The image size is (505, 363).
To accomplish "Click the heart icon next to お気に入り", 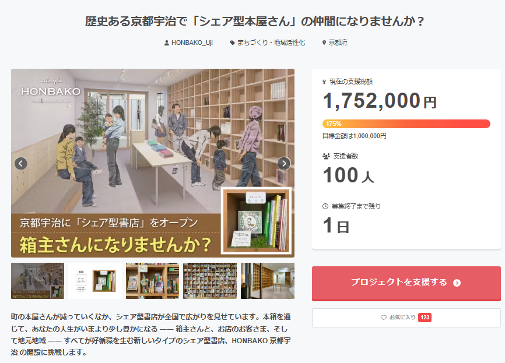I will (x=383, y=318).
